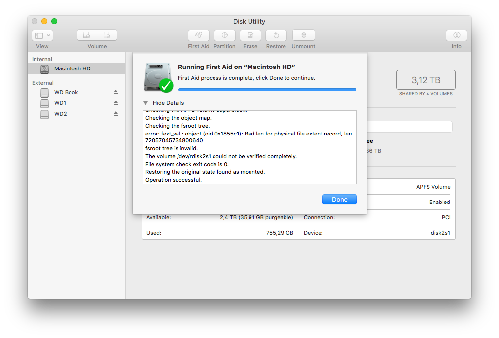499x338 pixels.
Task: Click the yellow minimize window button
Action: (44, 21)
